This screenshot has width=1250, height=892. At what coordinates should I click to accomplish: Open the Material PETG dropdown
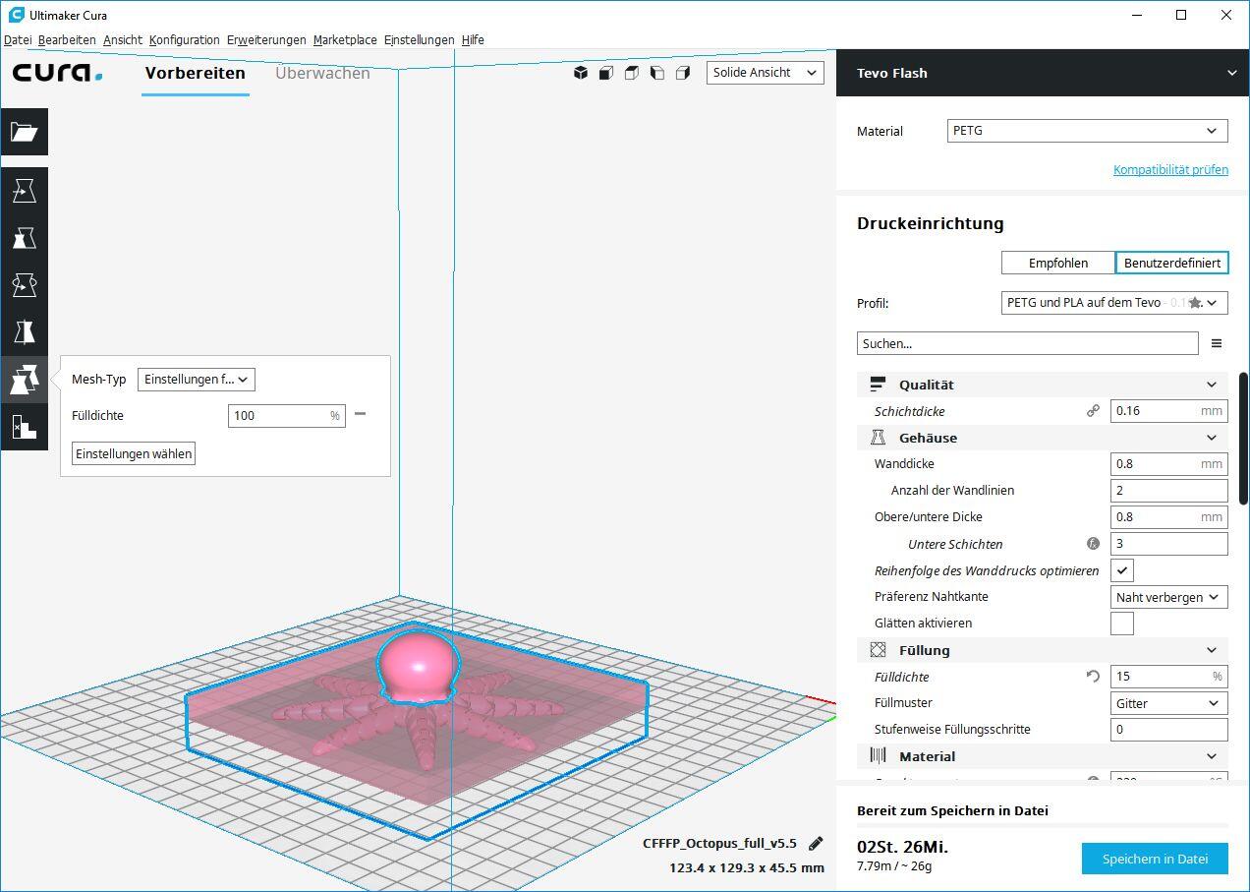[x=1087, y=131]
